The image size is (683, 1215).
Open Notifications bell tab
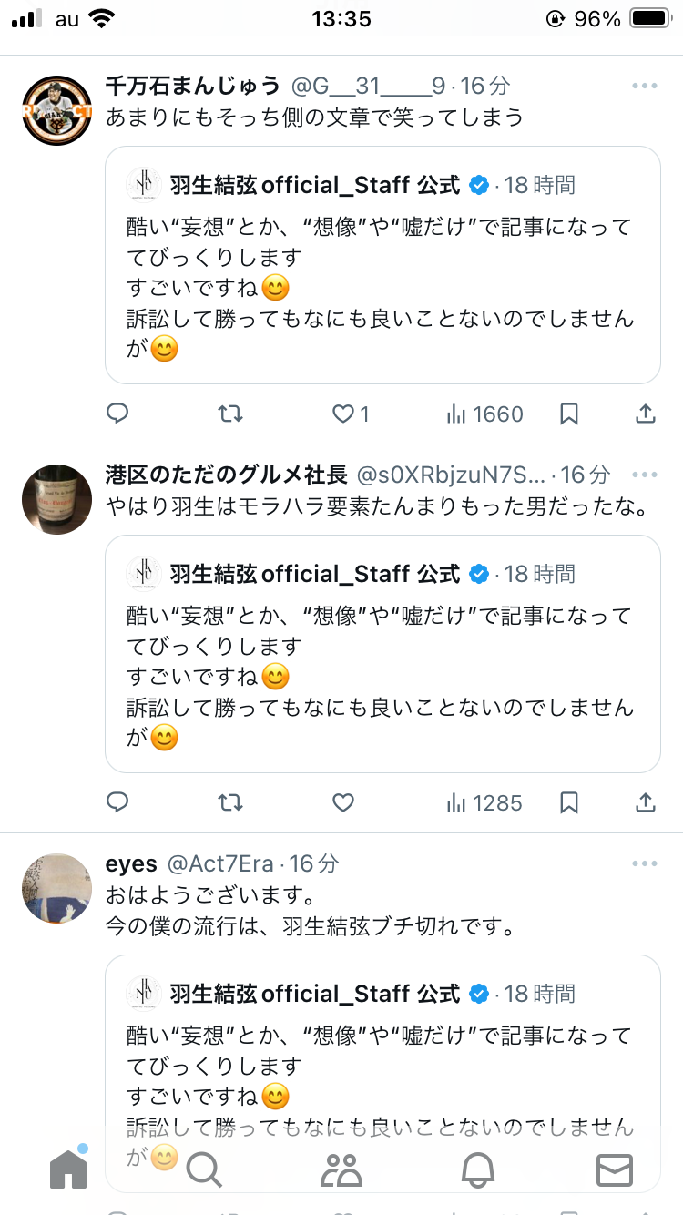coord(478,1169)
